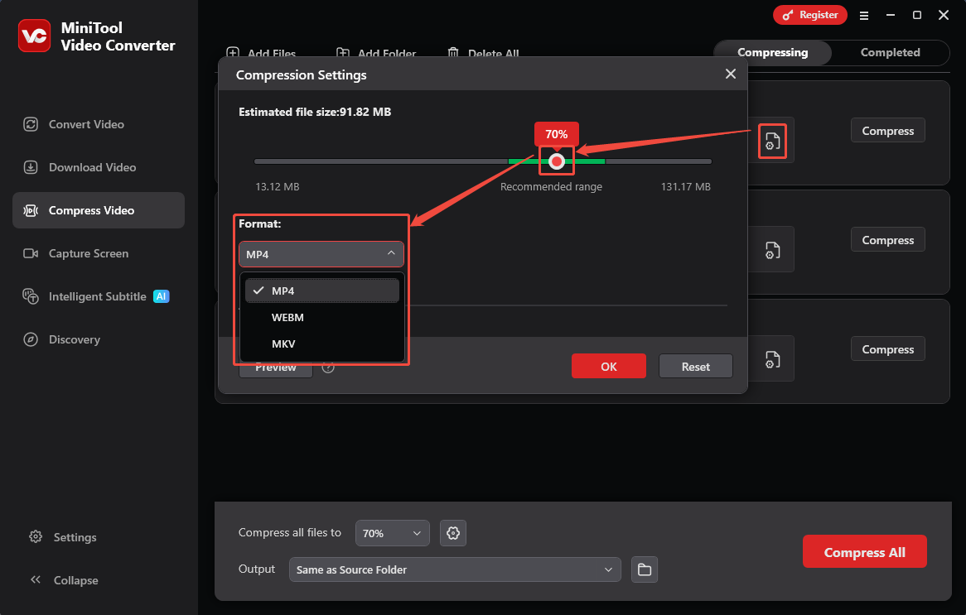Click the output folder browse icon

point(645,569)
